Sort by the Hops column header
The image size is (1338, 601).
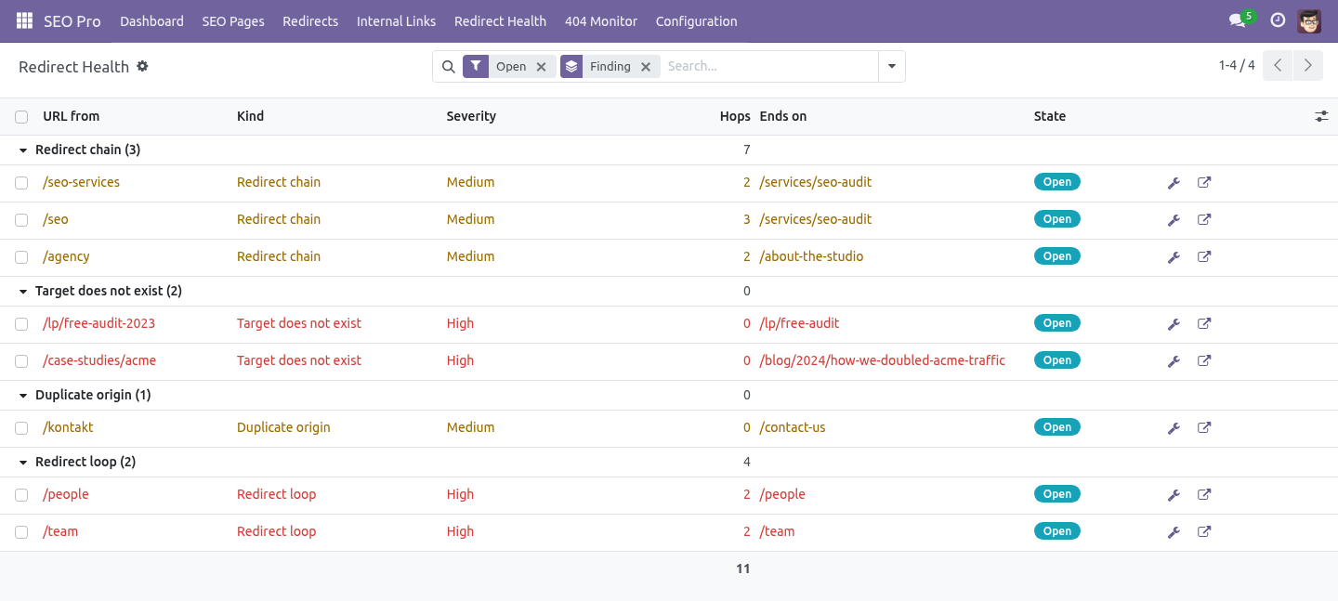(735, 116)
